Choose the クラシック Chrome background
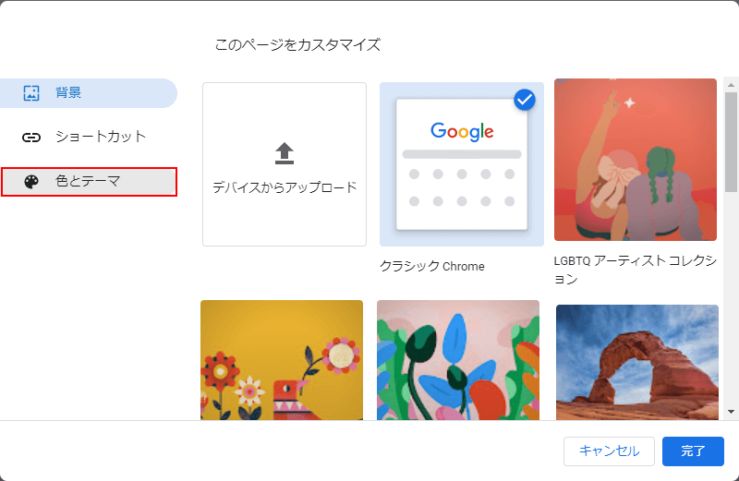 click(x=462, y=164)
